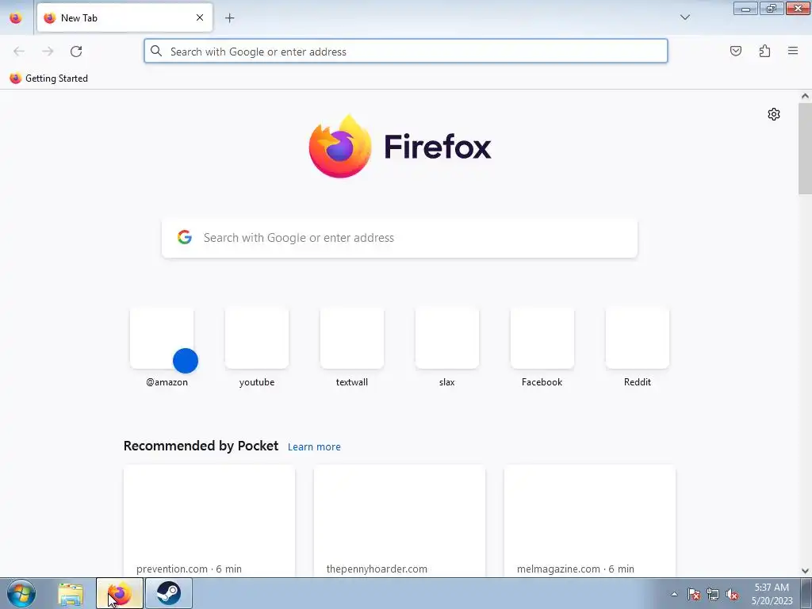Open the Firefox application menu
This screenshot has height=609, width=812.
click(793, 51)
